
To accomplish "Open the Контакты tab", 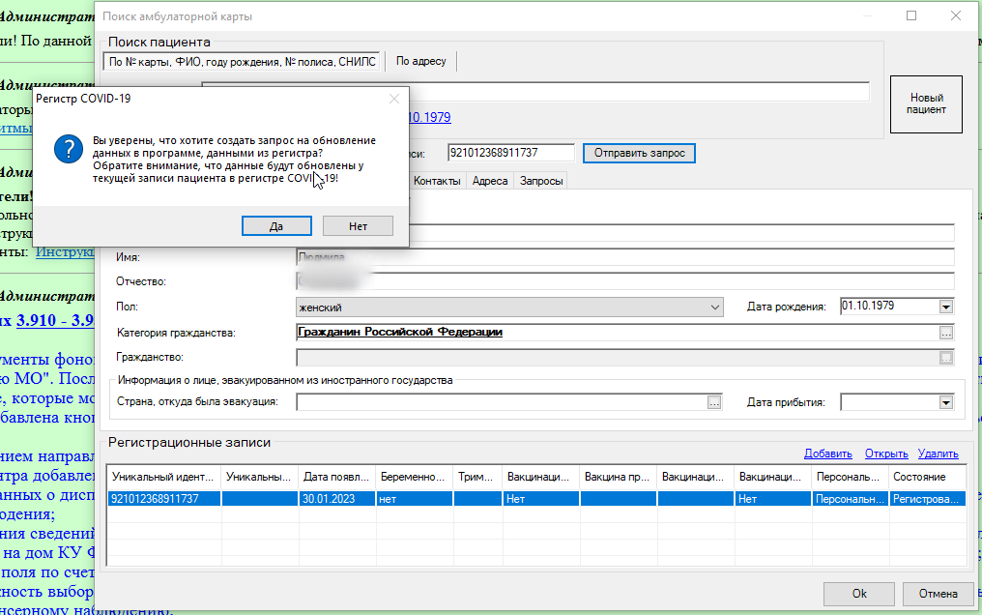I will (x=437, y=181).
